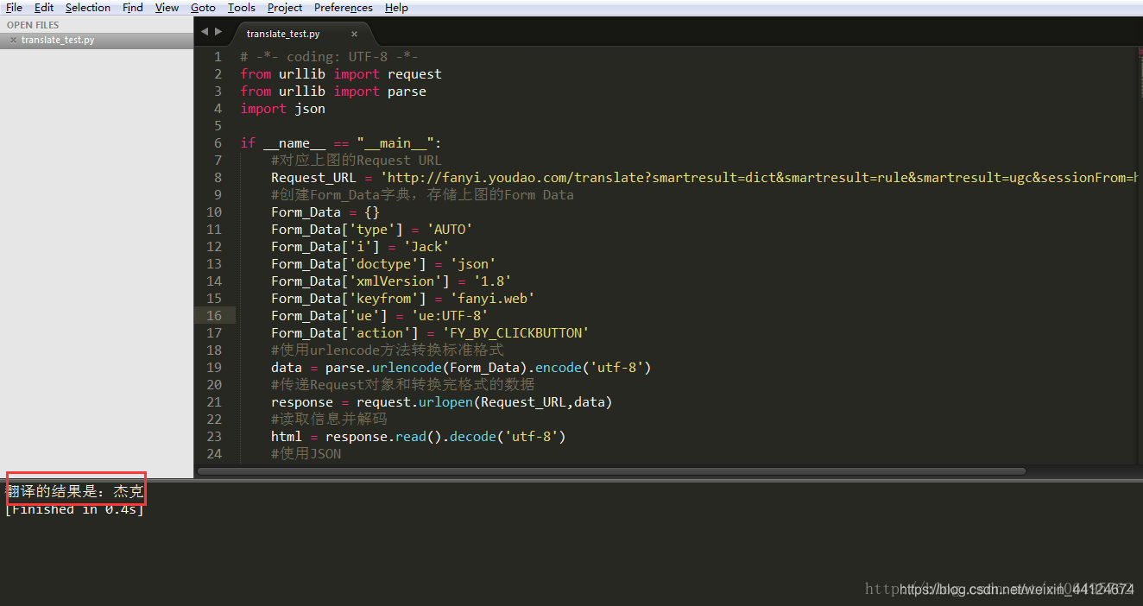This screenshot has width=1143, height=606.
Task: Click the '#使用JSON' comment line
Action: click(x=306, y=454)
